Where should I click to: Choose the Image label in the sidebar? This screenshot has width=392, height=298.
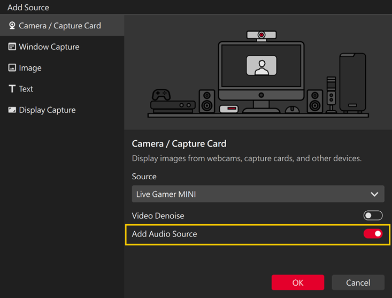tap(30, 68)
